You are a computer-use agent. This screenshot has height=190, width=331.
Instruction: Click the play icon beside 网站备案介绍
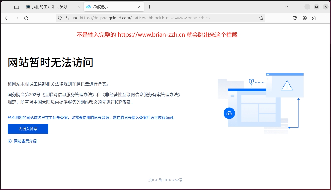[10, 141]
